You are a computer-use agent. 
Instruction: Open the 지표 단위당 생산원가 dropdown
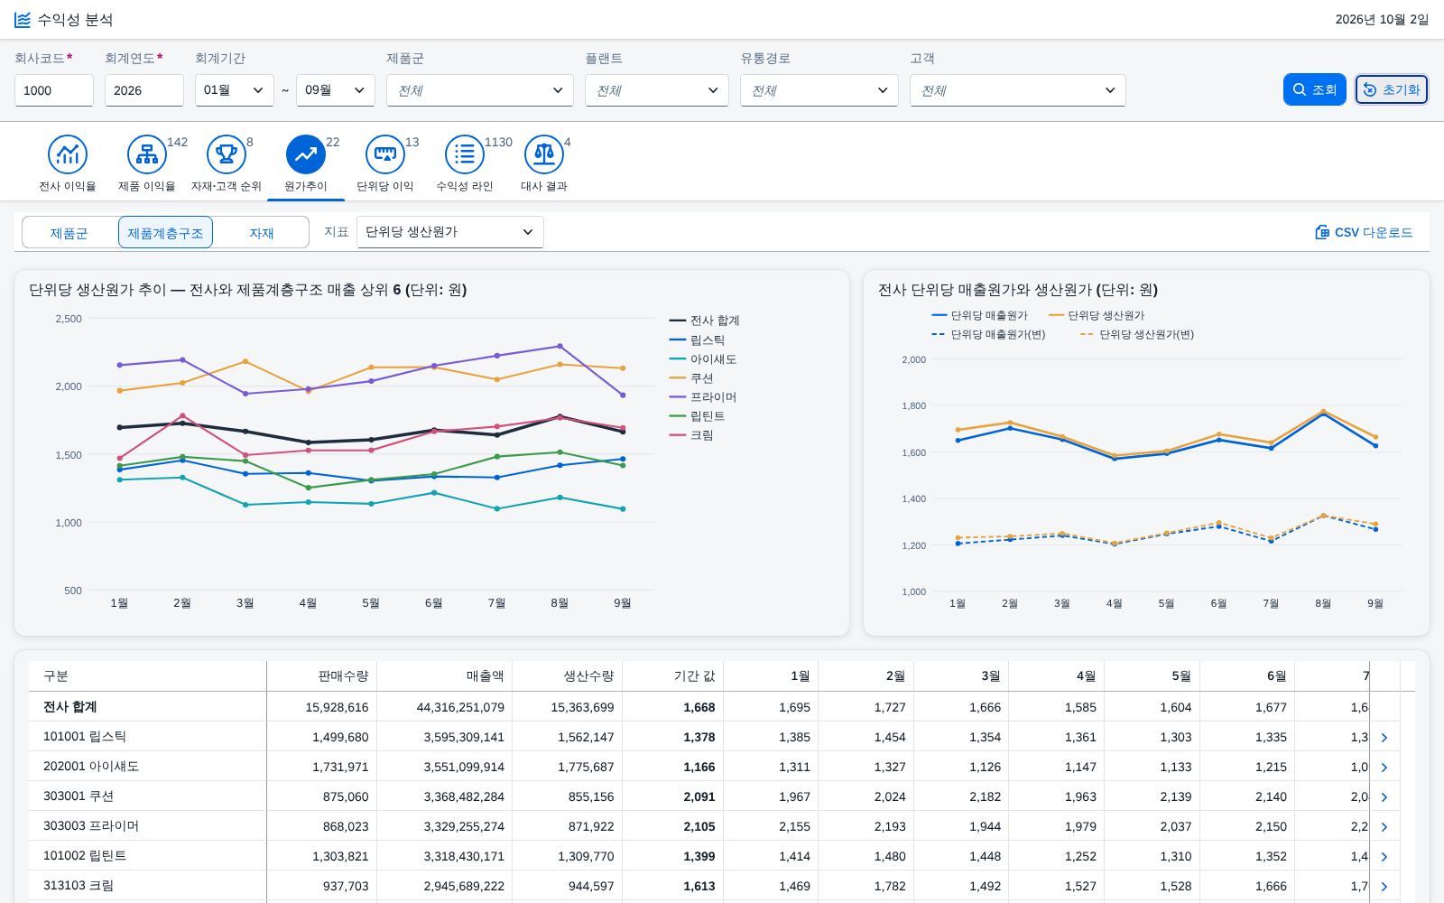[x=450, y=232]
